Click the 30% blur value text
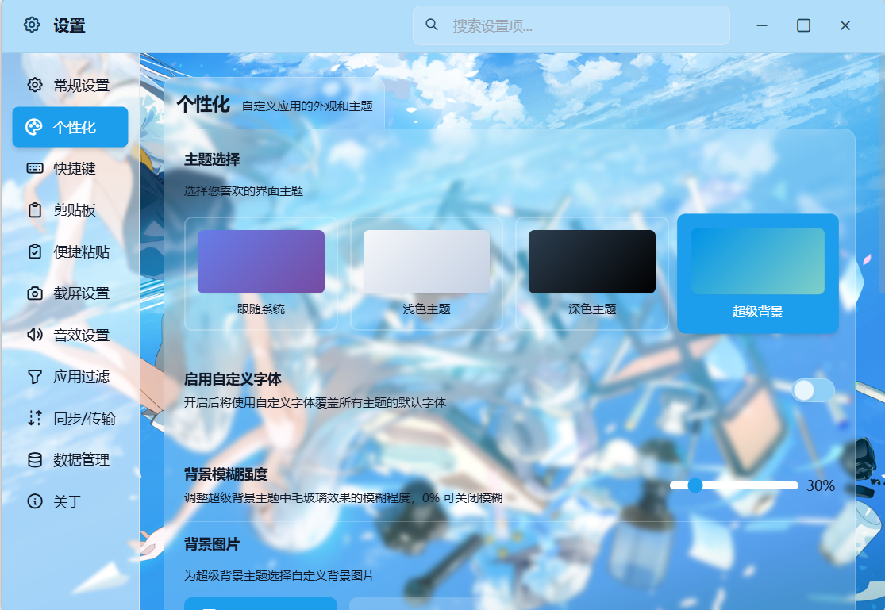This screenshot has width=885, height=610. [x=821, y=485]
